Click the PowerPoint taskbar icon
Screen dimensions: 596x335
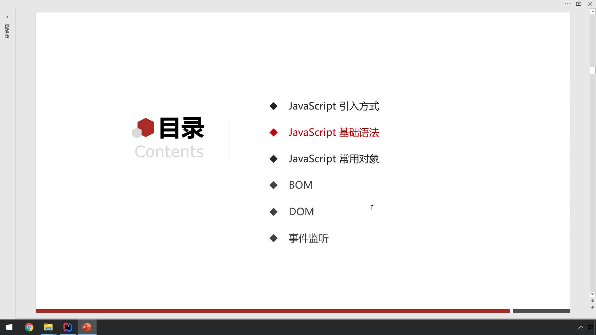pyautogui.click(x=87, y=327)
